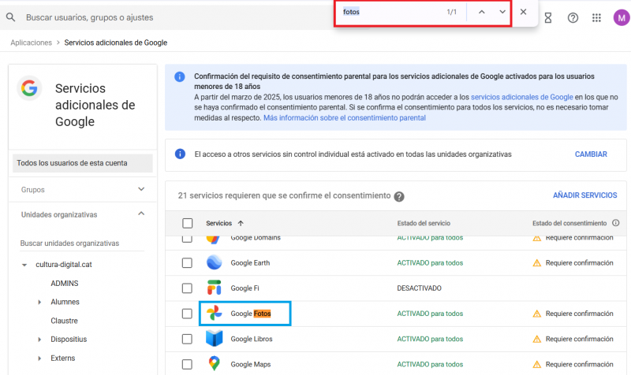
Task: Click the Google Earth consent warning icon
Action: point(536,263)
